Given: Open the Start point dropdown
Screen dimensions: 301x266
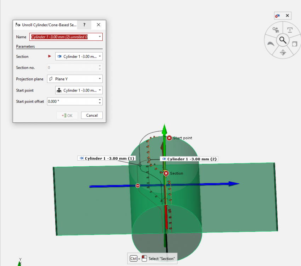Looking at the screenshot, I should point(100,90).
